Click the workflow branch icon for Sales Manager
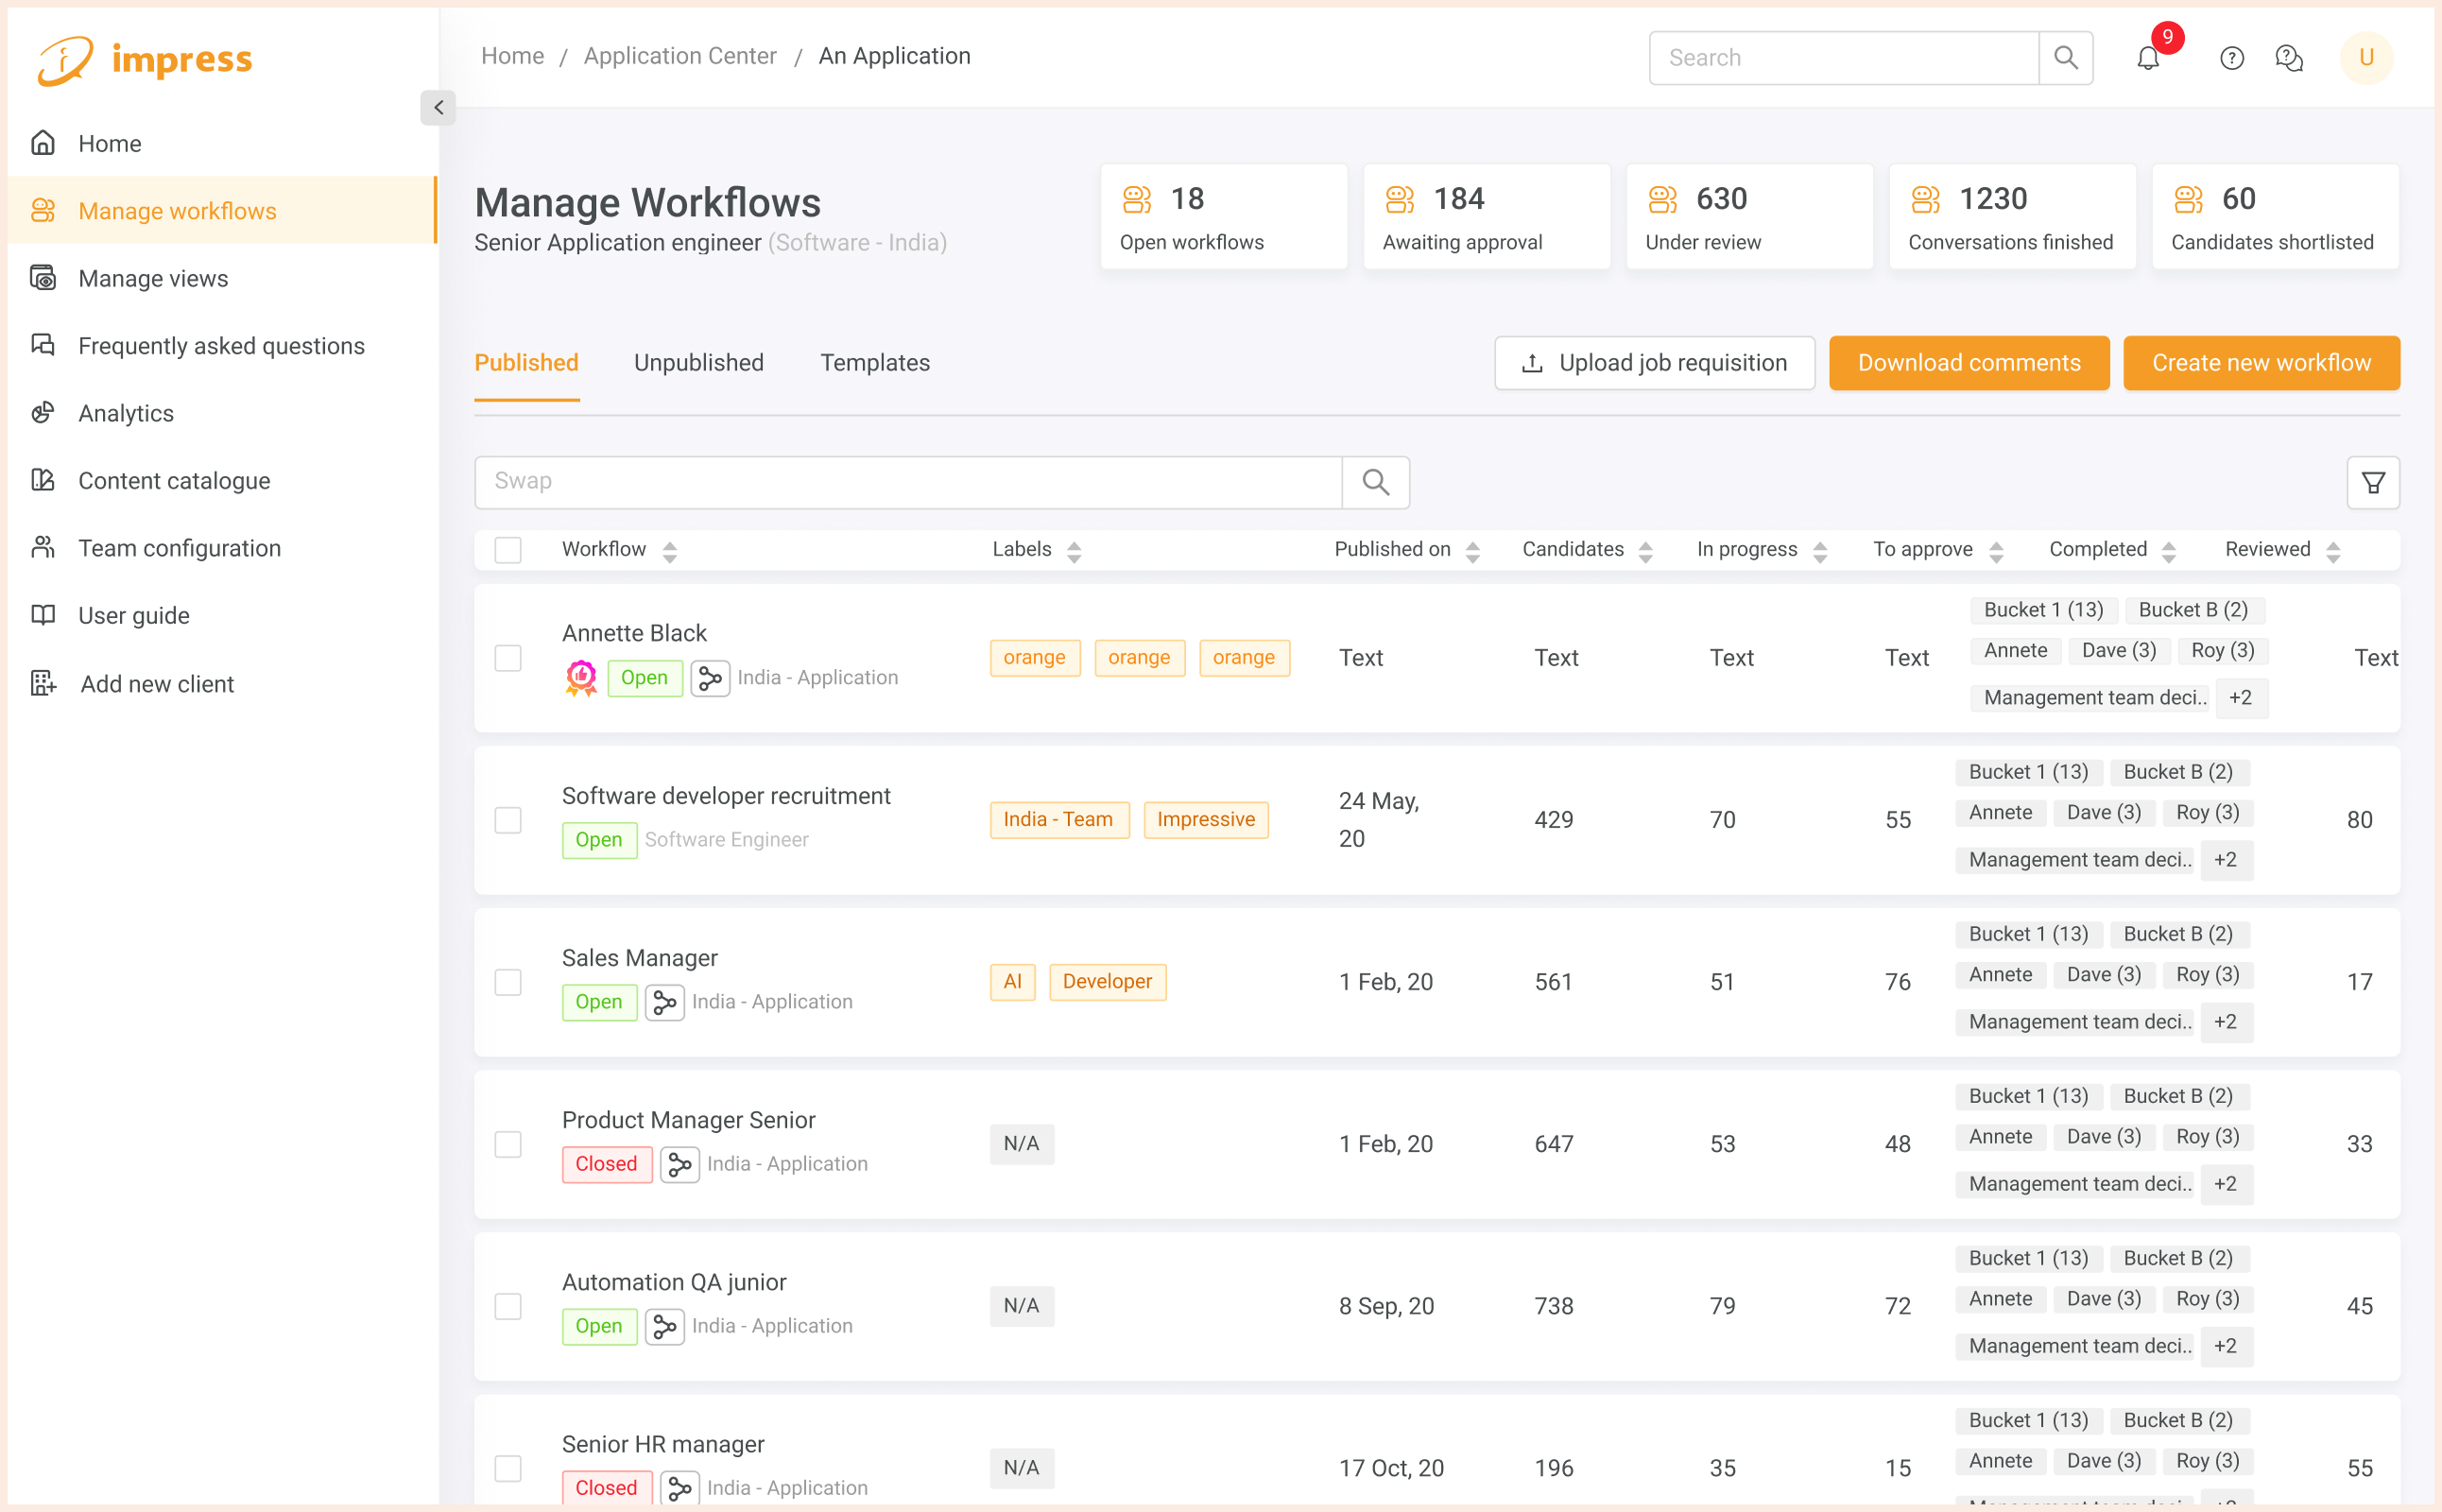This screenshot has height=1512, width=2442. (x=664, y=1002)
